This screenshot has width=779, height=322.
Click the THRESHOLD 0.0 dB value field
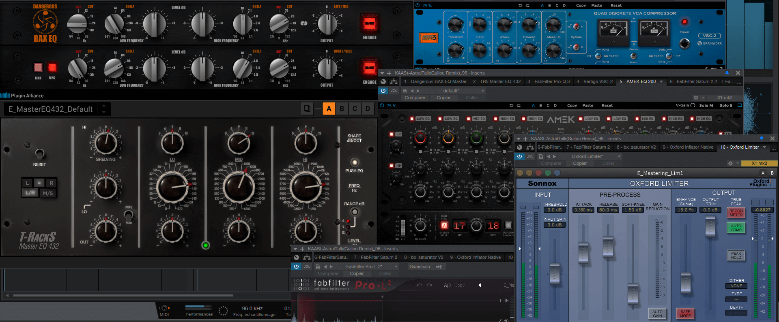coord(554,210)
